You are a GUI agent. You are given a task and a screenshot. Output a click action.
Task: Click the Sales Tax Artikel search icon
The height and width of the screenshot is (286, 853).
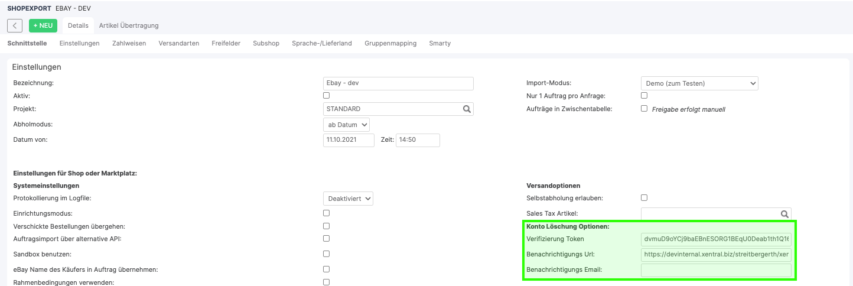(784, 214)
